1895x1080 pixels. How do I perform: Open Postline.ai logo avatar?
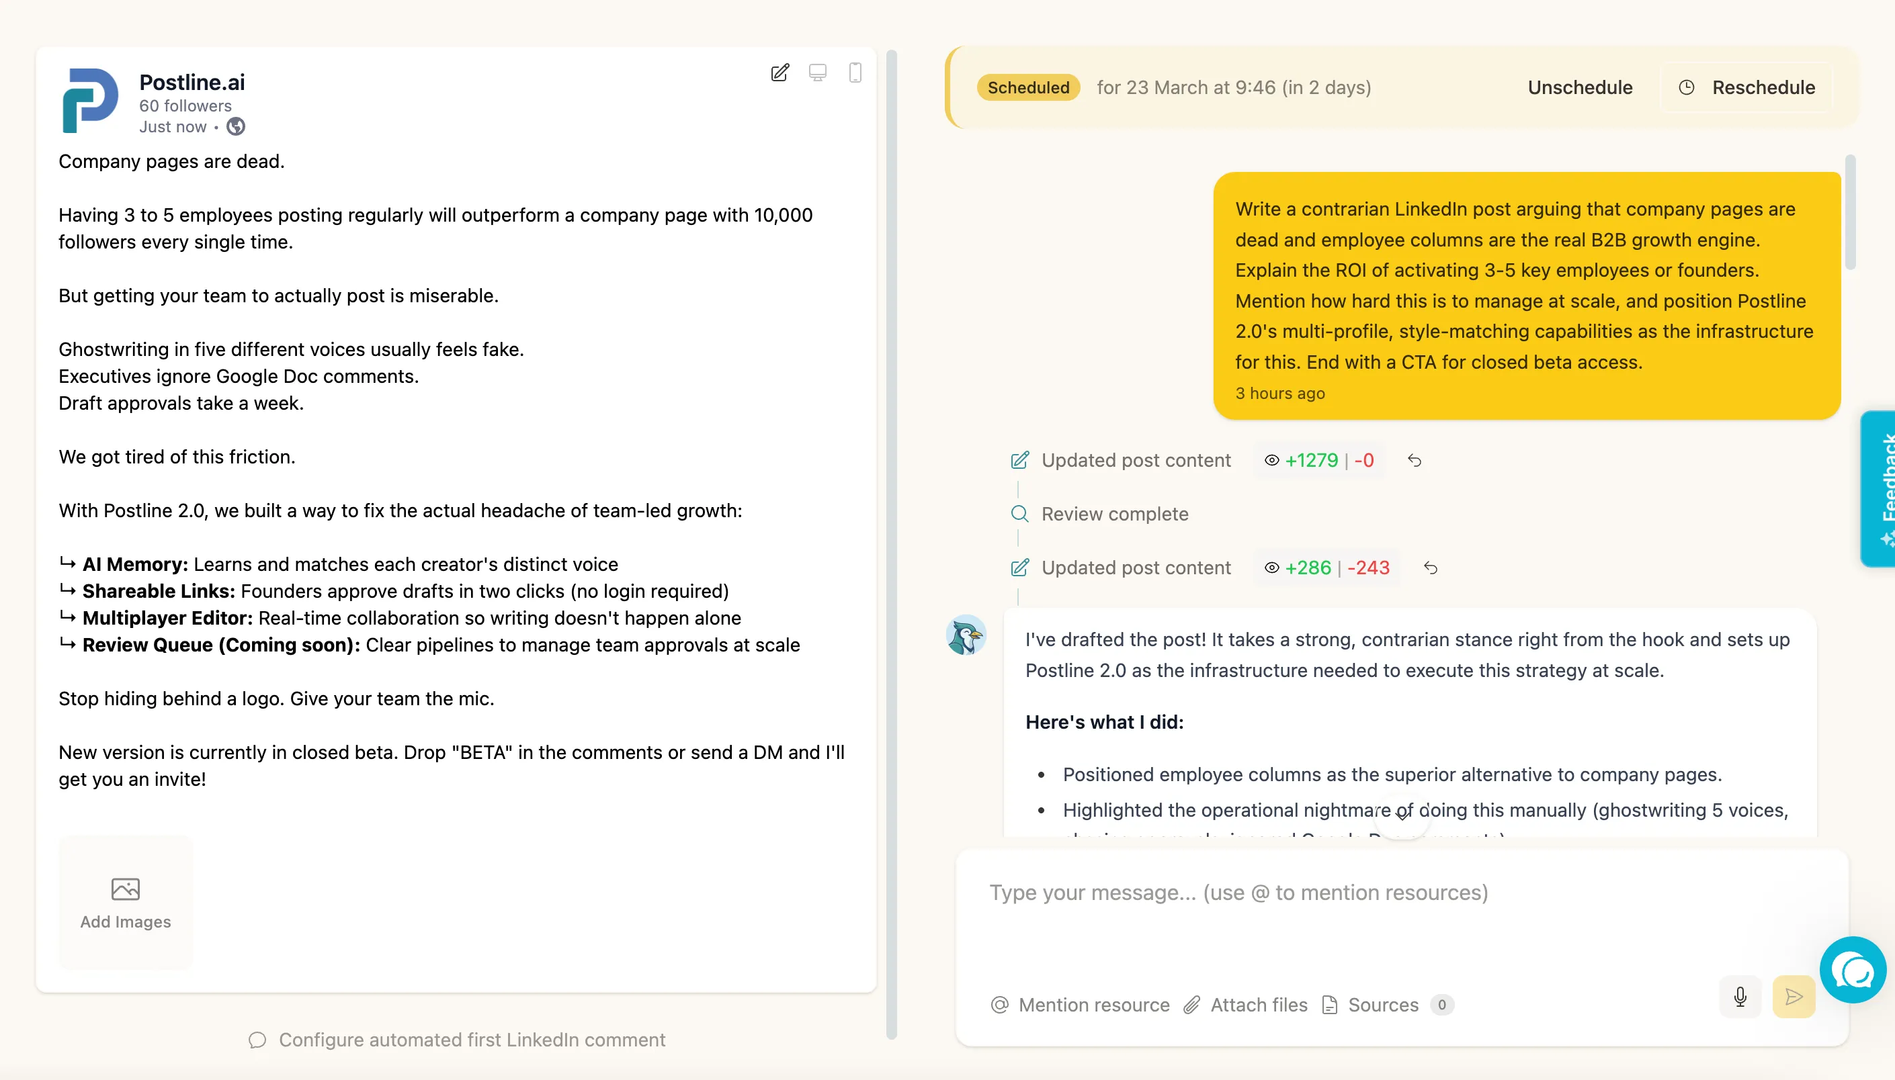91,101
